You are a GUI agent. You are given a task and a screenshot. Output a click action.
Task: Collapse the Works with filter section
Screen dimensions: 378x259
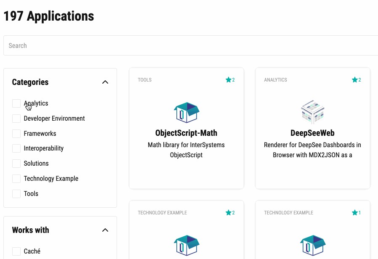click(105, 230)
